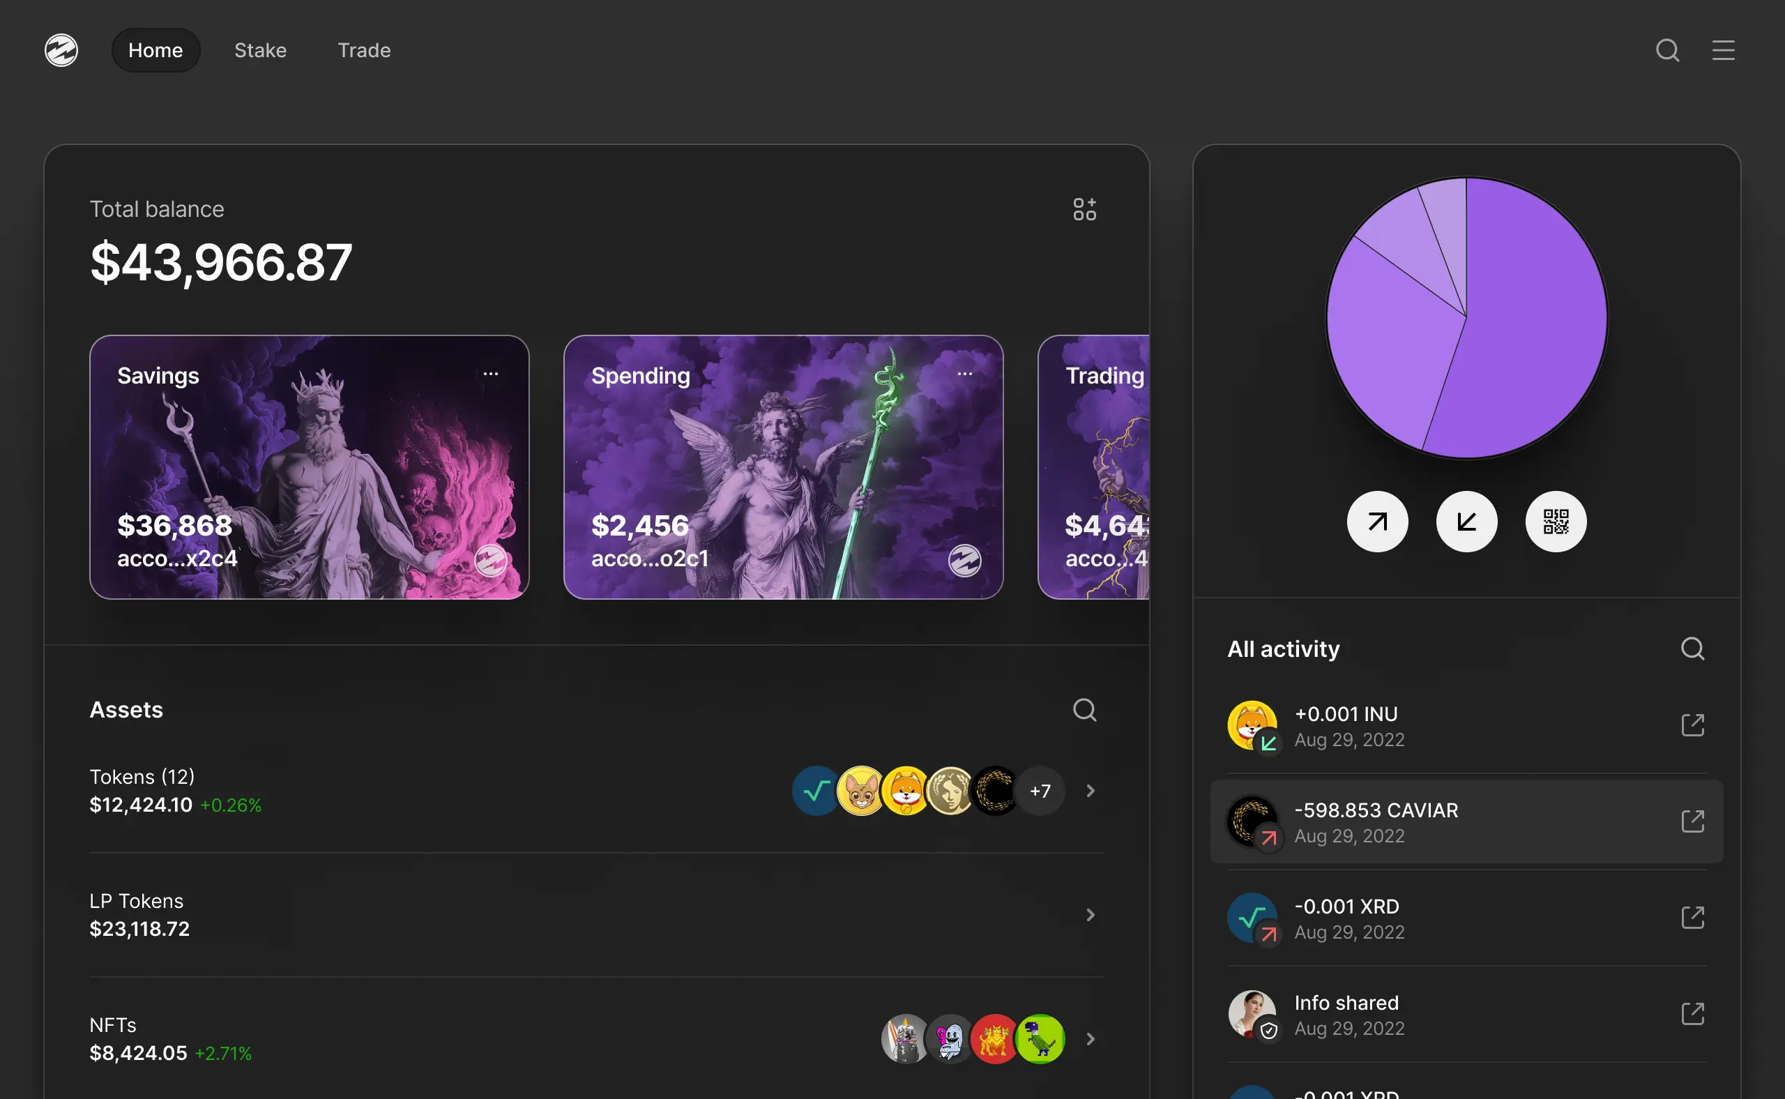Search within Assets
1785x1099 pixels.
(x=1084, y=710)
